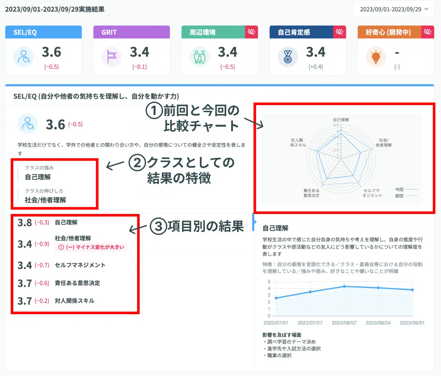Select the GRIT card header

pos(132,32)
